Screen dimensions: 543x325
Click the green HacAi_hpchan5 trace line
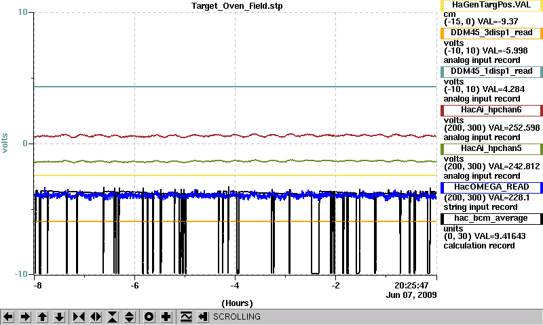(x=236, y=161)
